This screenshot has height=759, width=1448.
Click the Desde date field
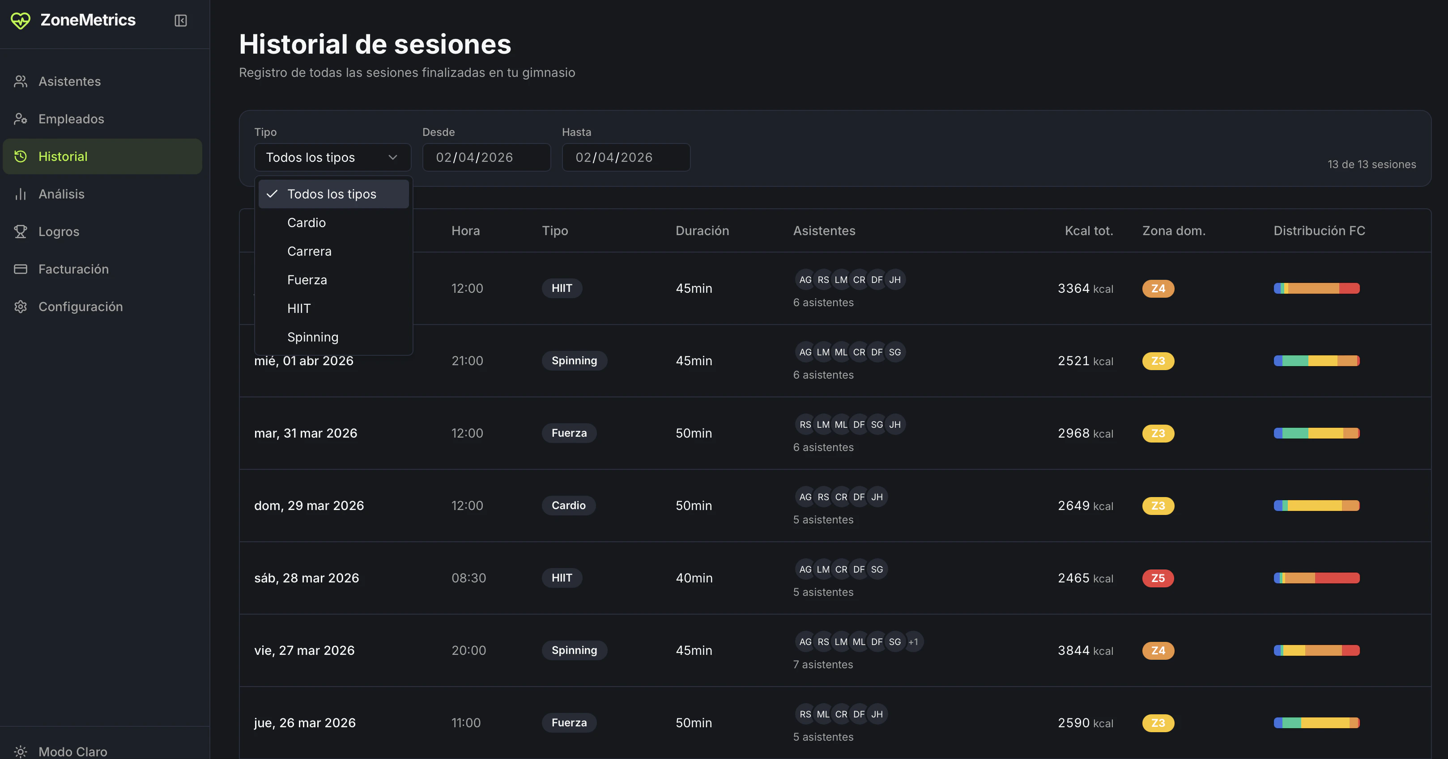pyautogui.click(x=486, y=157)
